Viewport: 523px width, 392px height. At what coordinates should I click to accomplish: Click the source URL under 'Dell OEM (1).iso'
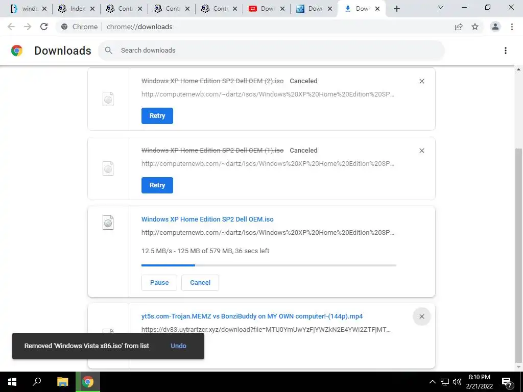268,164
